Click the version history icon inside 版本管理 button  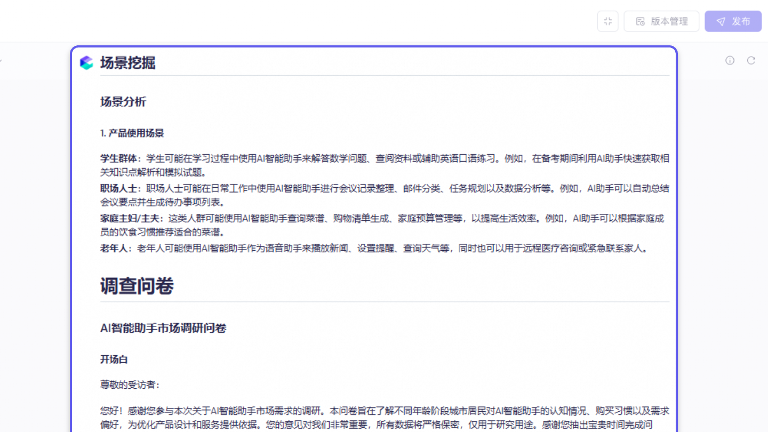pos(640,21)
